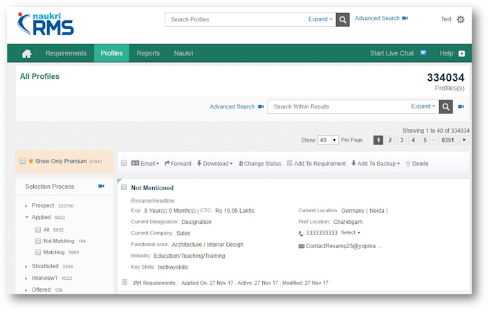The image size is (489, 311).
Task: Click the naukri RMS logo
Action: (x=46, y=23)
